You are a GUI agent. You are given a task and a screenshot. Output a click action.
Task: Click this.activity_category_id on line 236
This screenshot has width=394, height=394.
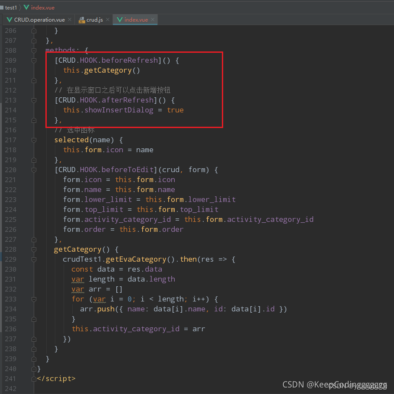[125, 329]
